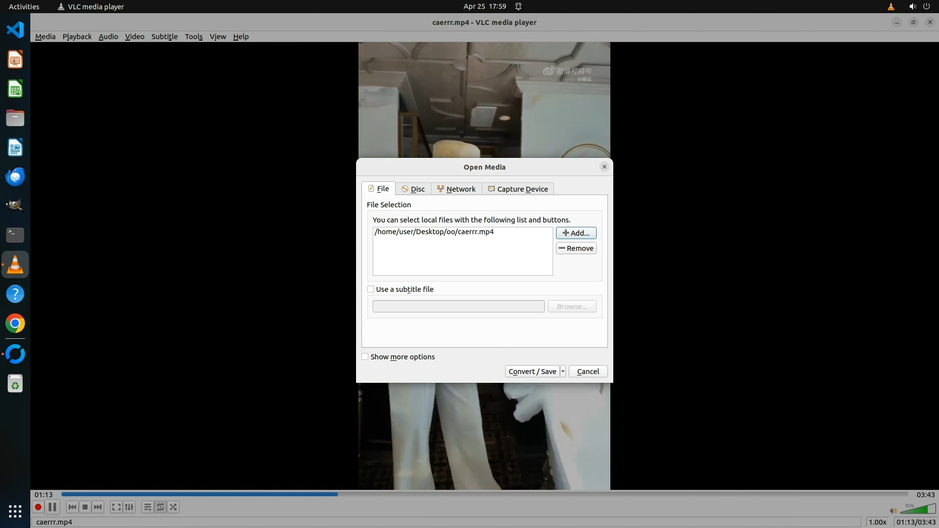Select caerrr.mp4 path in file list
This screenshot has height=528, width=939.
434,232
